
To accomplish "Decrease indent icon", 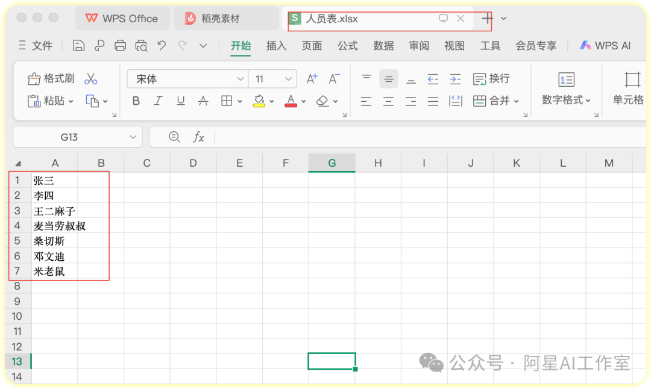I will 433,79.
